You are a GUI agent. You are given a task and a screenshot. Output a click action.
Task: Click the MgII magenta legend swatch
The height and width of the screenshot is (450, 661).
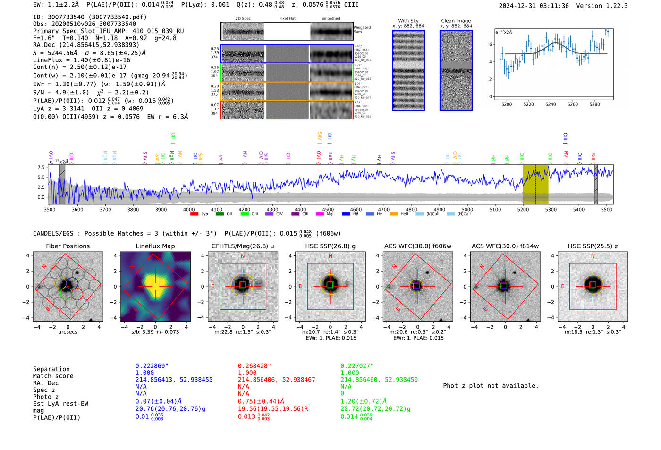pos(320,214)
